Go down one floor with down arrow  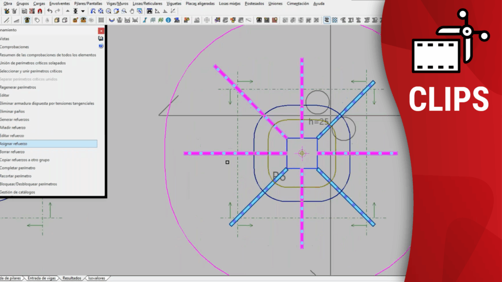click(x=83, y=11)
